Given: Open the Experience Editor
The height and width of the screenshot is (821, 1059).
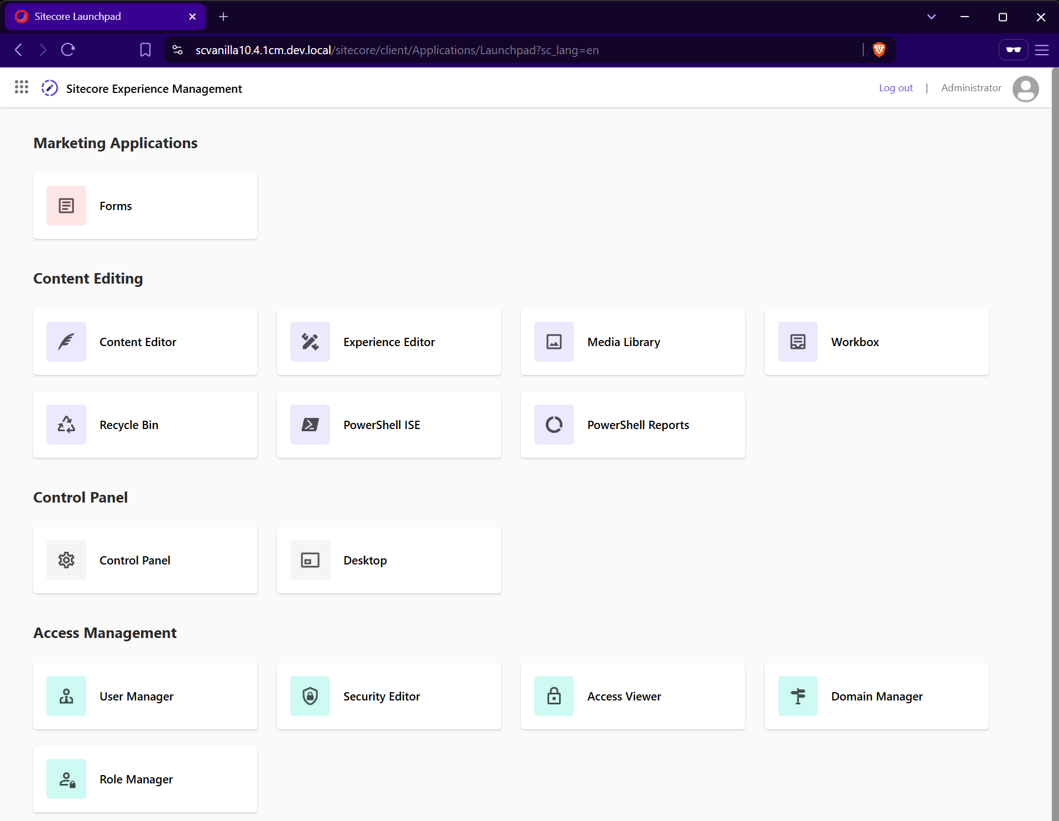Looking at the screenshot, I should [x=389, y=342].
